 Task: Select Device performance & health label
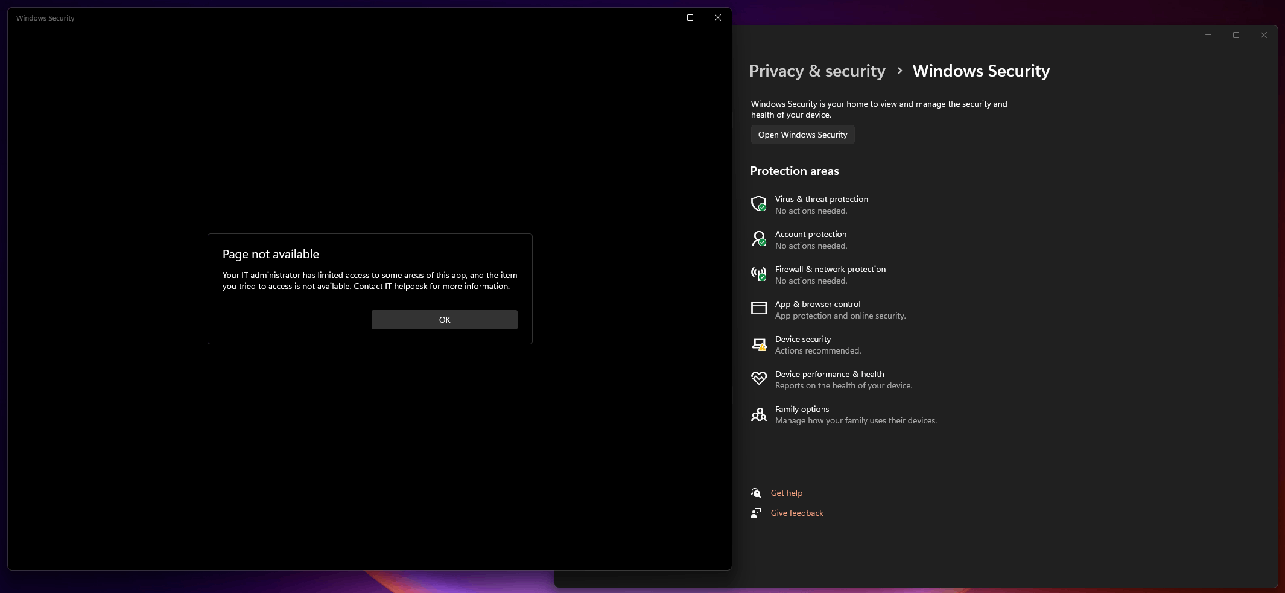830,374
